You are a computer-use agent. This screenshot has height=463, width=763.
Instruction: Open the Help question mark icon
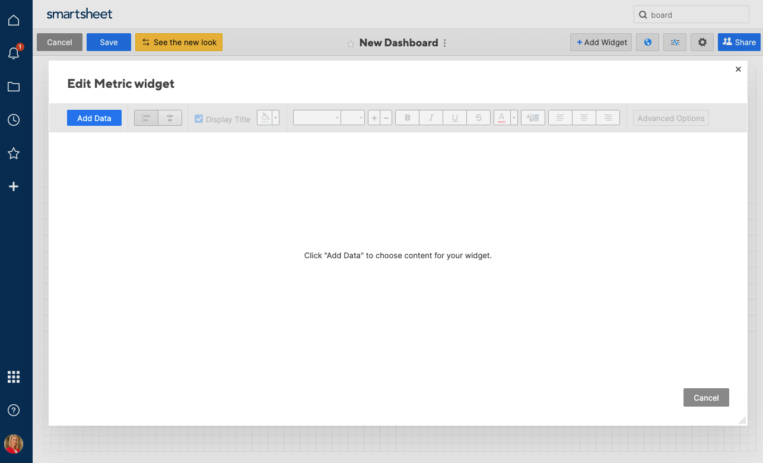click(x=14, y=410)
